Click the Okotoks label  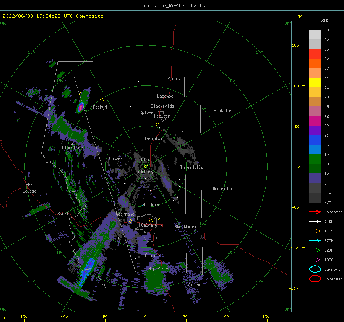click(x=153, y=255)
